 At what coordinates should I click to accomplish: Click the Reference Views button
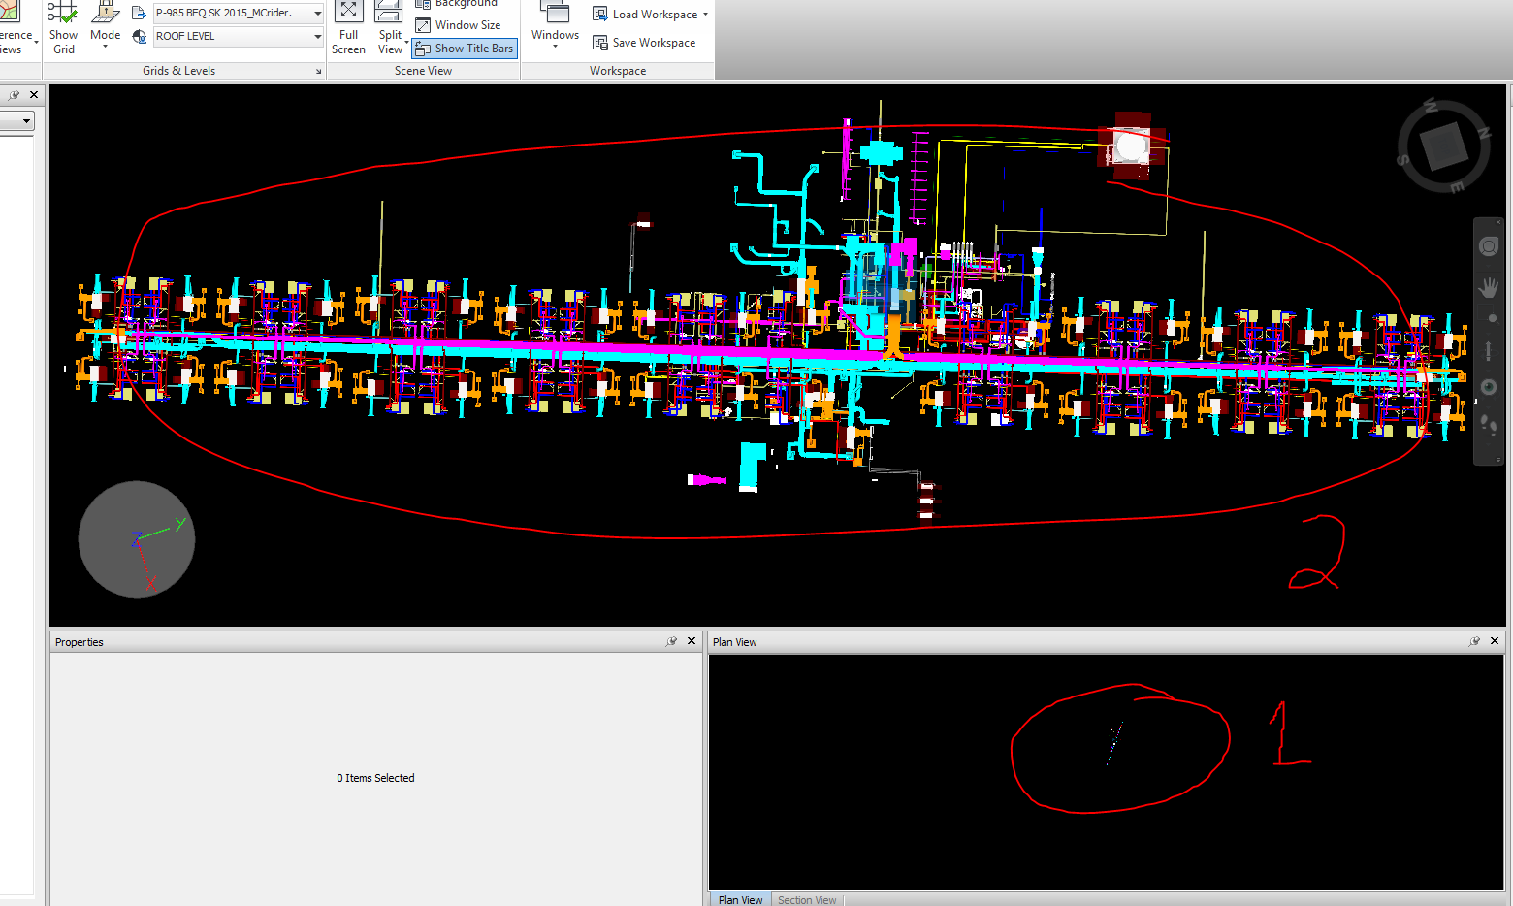[16, 29]
